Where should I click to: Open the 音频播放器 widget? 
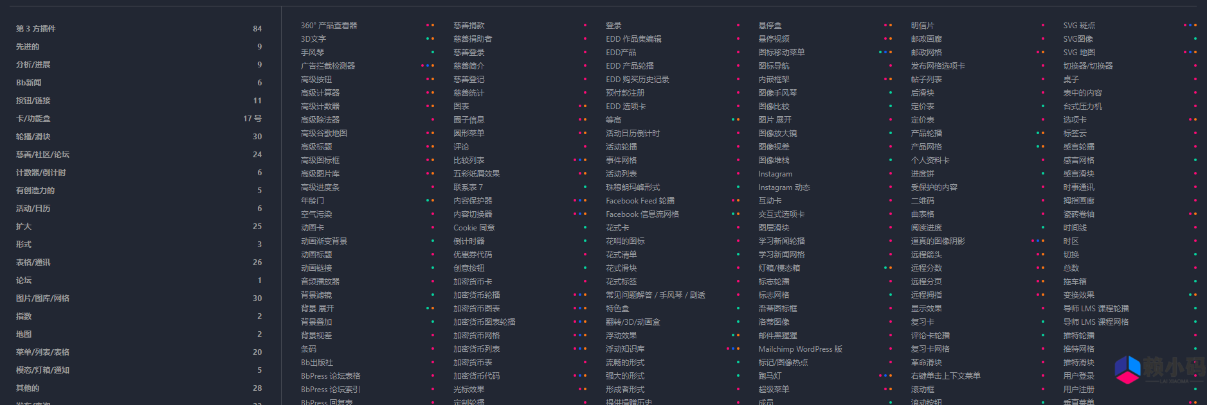coord(320,282)
